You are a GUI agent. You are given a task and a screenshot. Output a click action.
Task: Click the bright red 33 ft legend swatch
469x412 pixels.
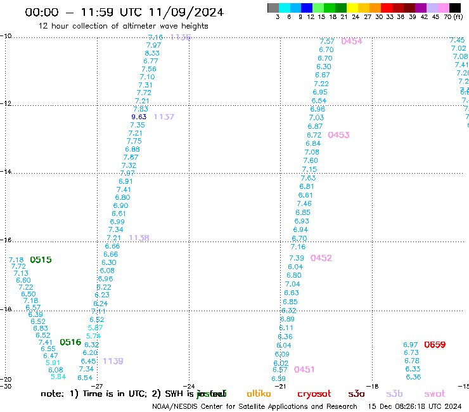(x=387, y=8)
